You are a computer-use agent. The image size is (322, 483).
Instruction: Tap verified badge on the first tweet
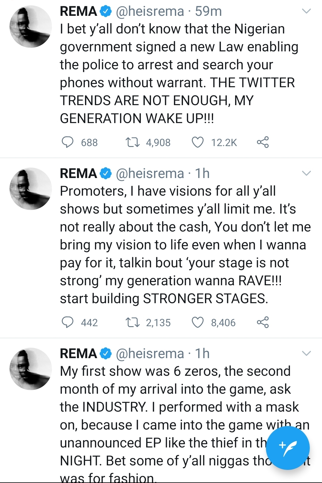[106, 11]
